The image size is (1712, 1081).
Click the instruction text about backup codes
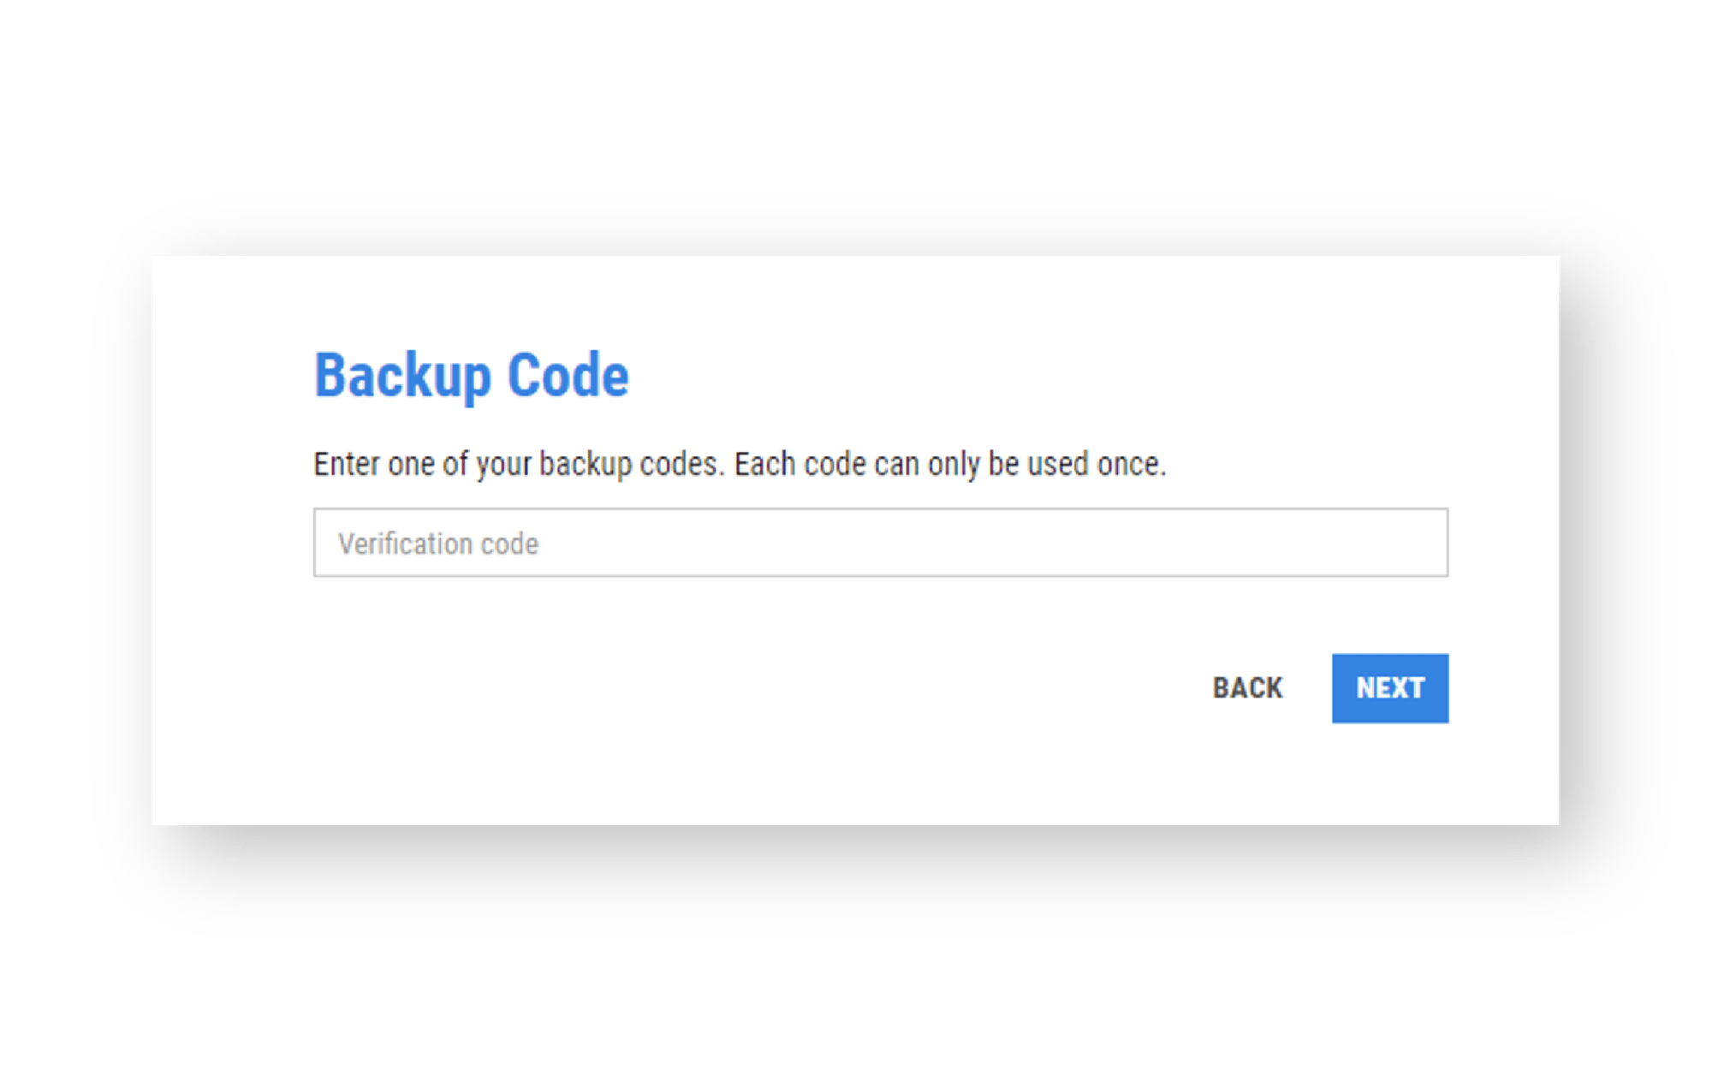pyautogui.click(x=740, y=463)
